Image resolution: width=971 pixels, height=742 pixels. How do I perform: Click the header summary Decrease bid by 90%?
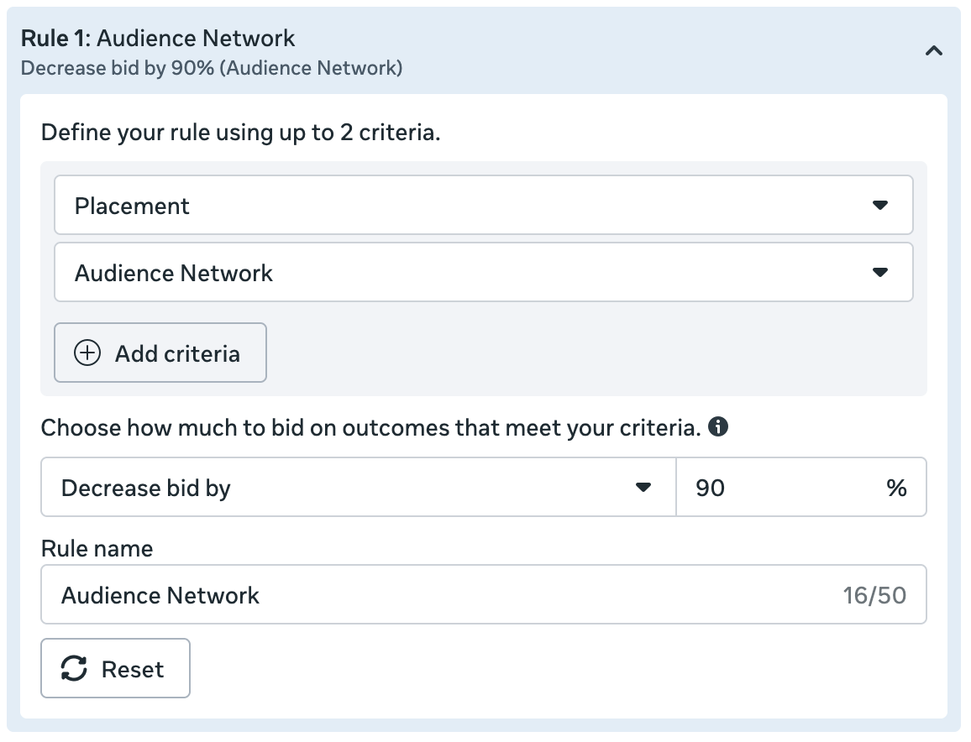click(x=211, y=68)
